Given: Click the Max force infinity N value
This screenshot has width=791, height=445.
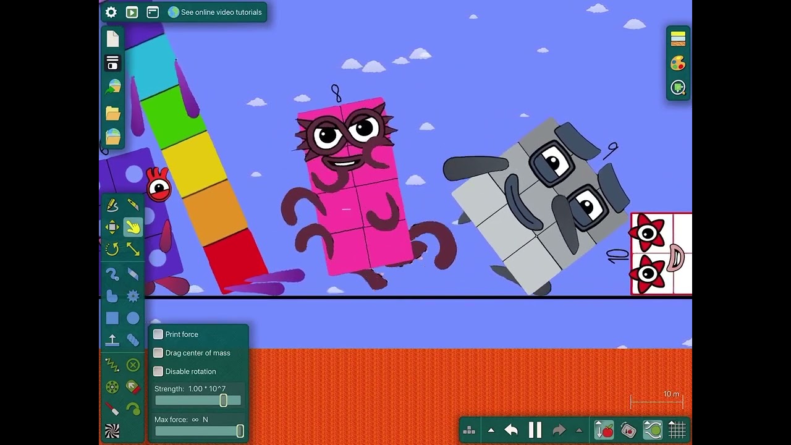Looking at the screenshot, I should [200, 420].
